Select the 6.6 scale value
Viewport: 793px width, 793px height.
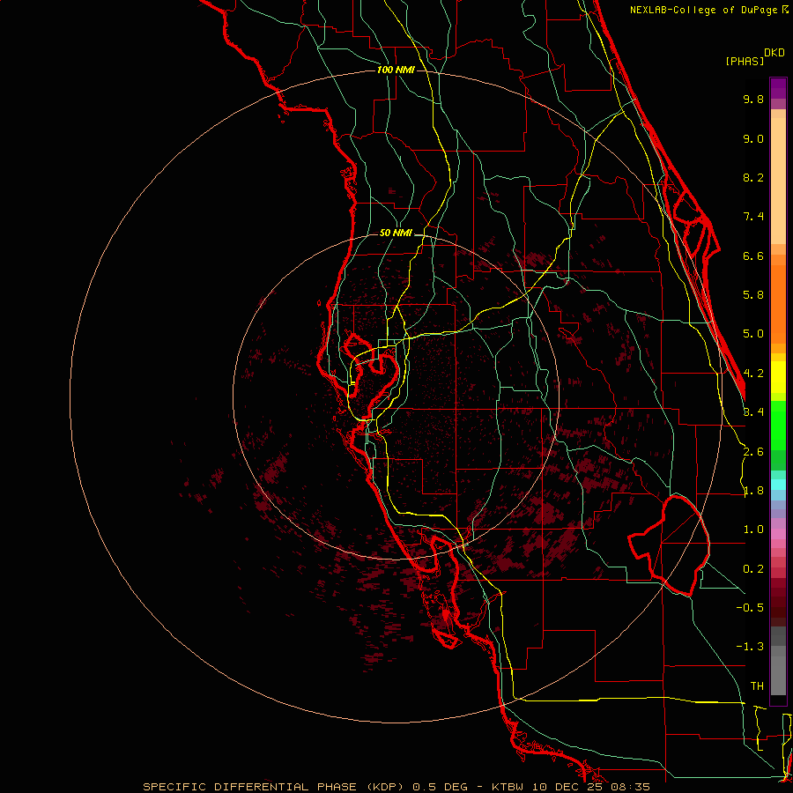pyautogui.click(x=753, y=256)
